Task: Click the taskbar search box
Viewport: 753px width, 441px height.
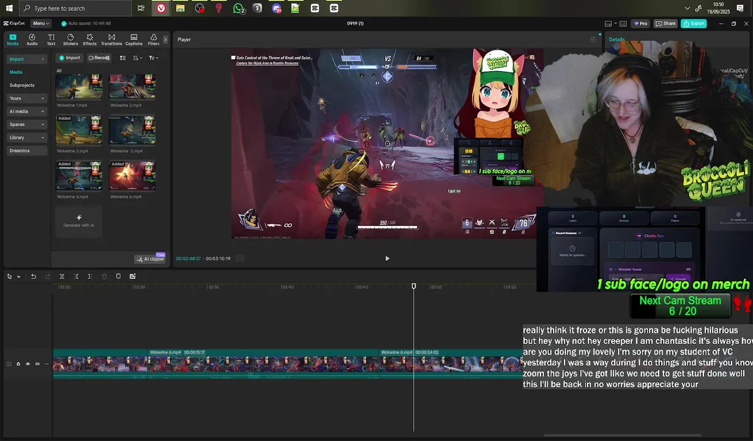Action: (x=75, y=8)
